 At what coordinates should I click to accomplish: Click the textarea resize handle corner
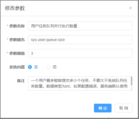point(132,90)
